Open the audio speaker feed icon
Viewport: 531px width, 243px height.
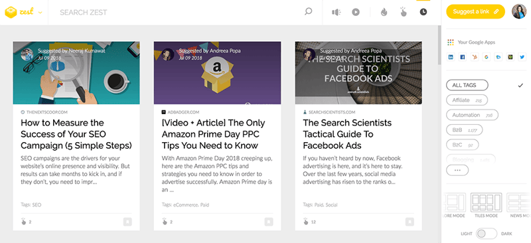(x=336, y=12)
